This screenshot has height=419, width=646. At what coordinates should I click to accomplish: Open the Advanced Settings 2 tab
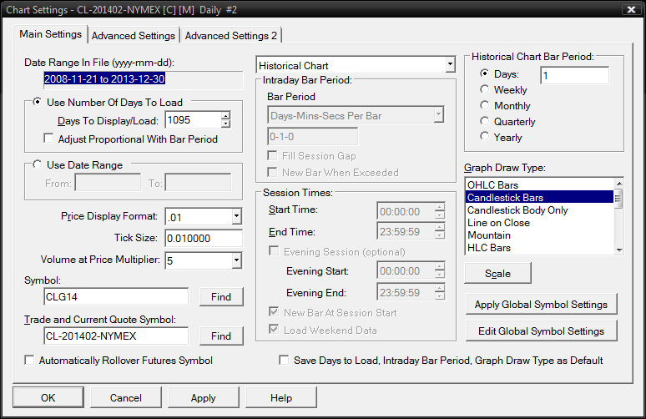230,36
